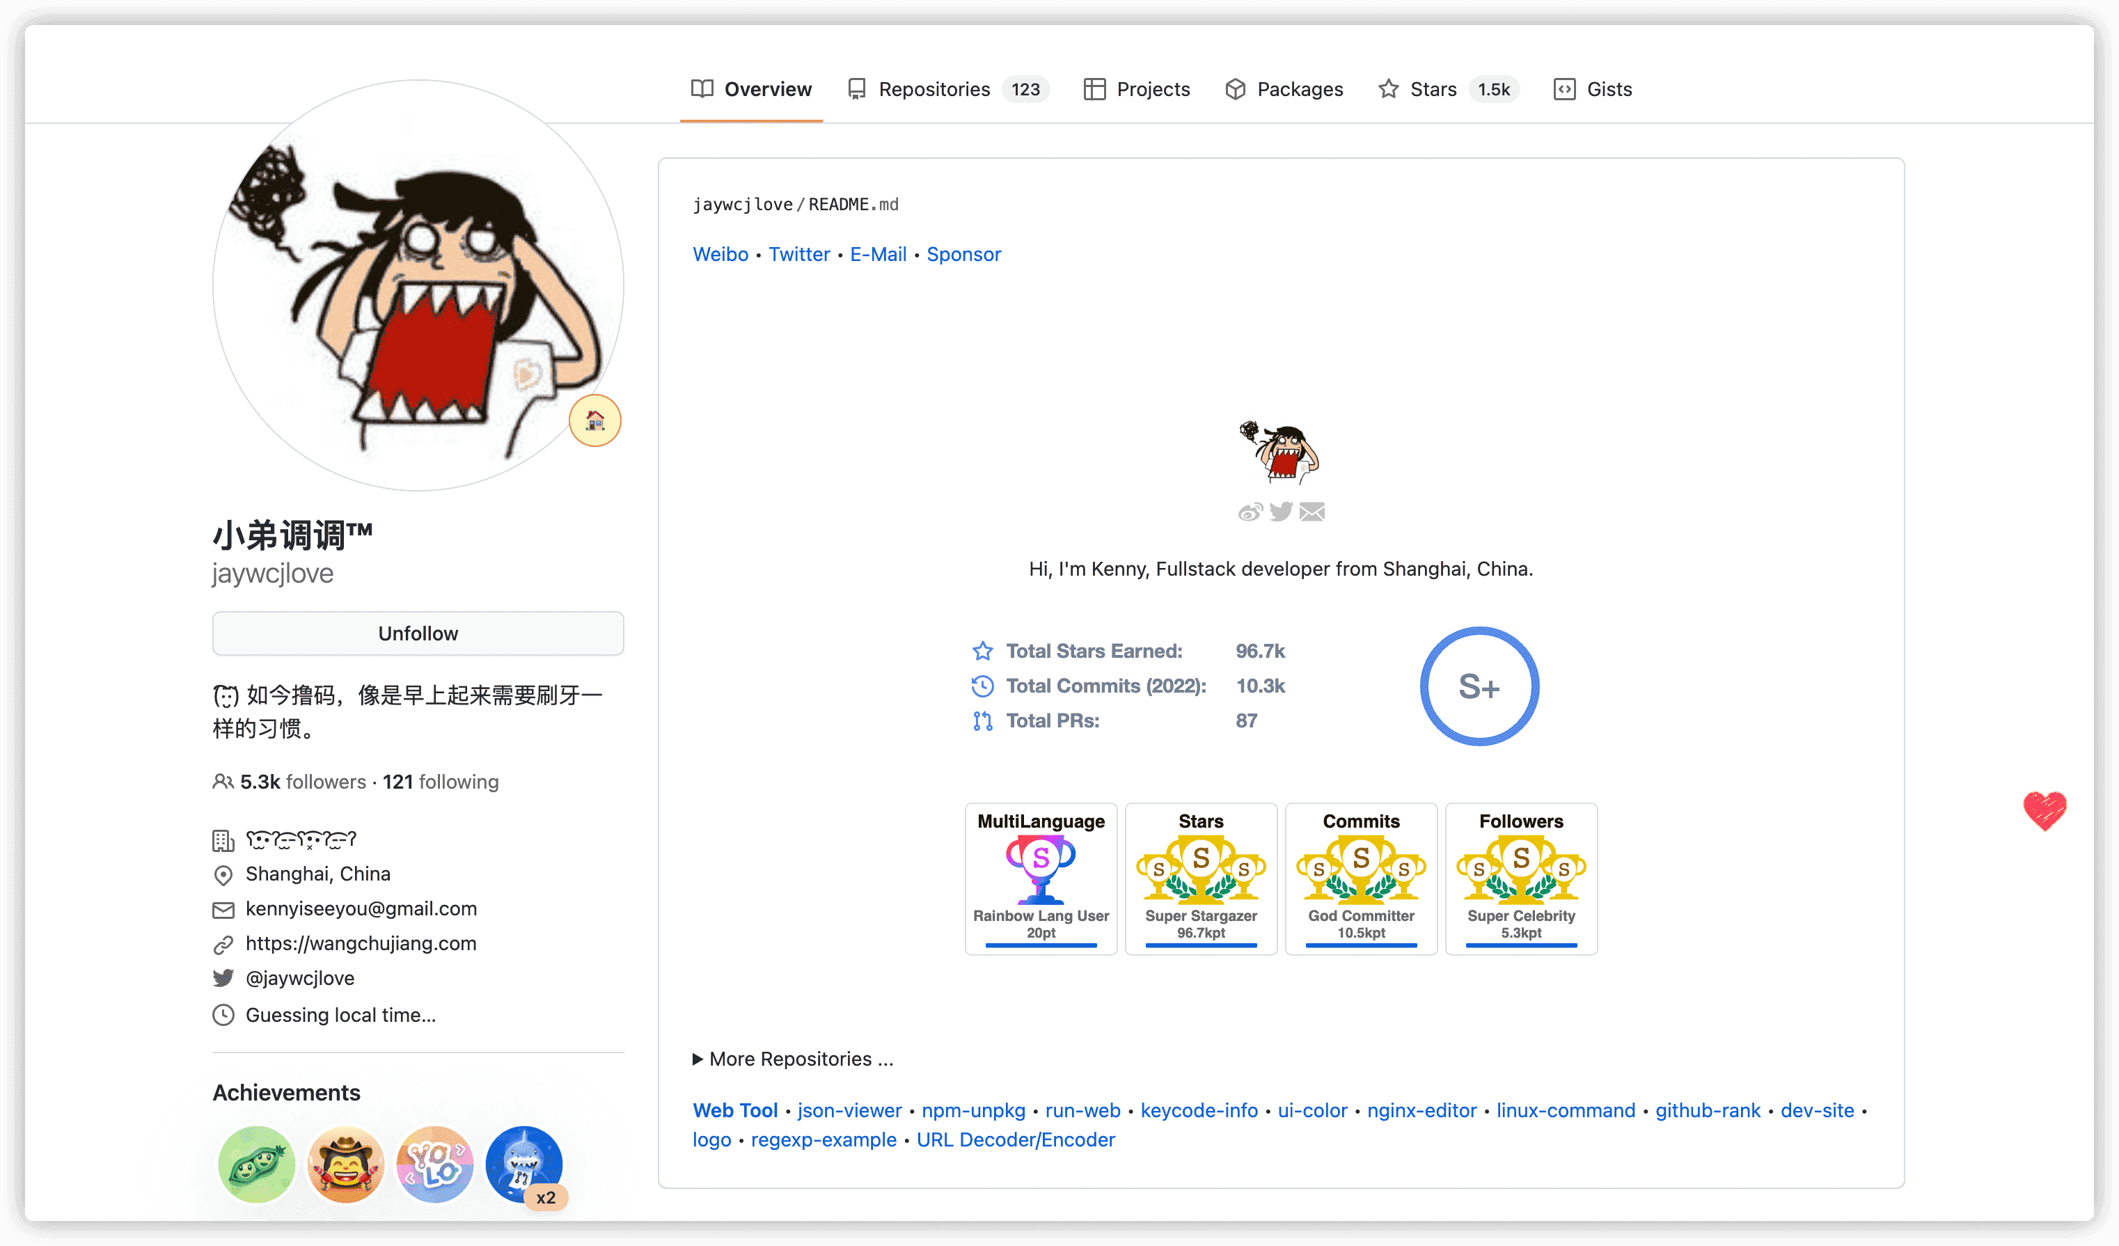Open the Pair Extraordinaire peas achievement badge

click(256, 1164)
